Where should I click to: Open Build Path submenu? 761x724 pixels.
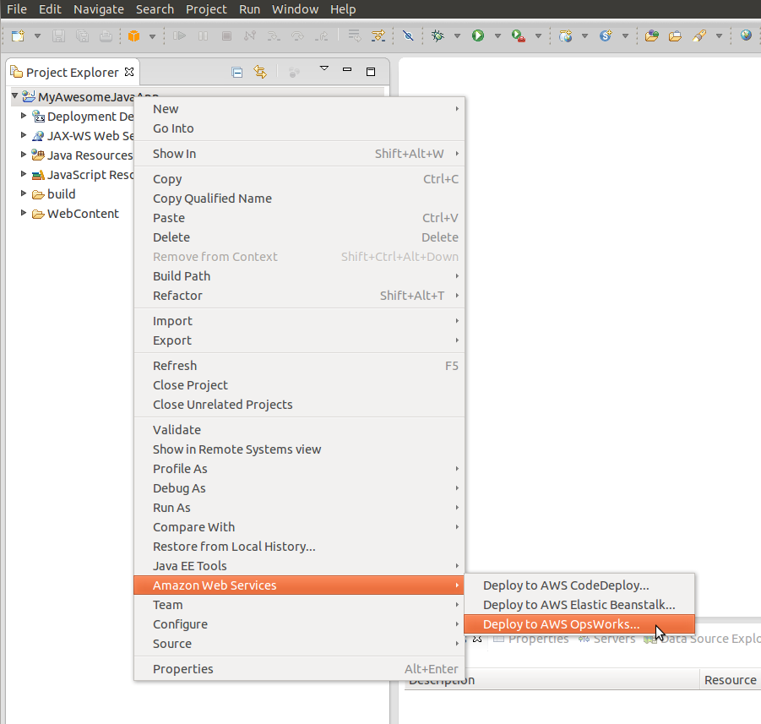point(299,276)
